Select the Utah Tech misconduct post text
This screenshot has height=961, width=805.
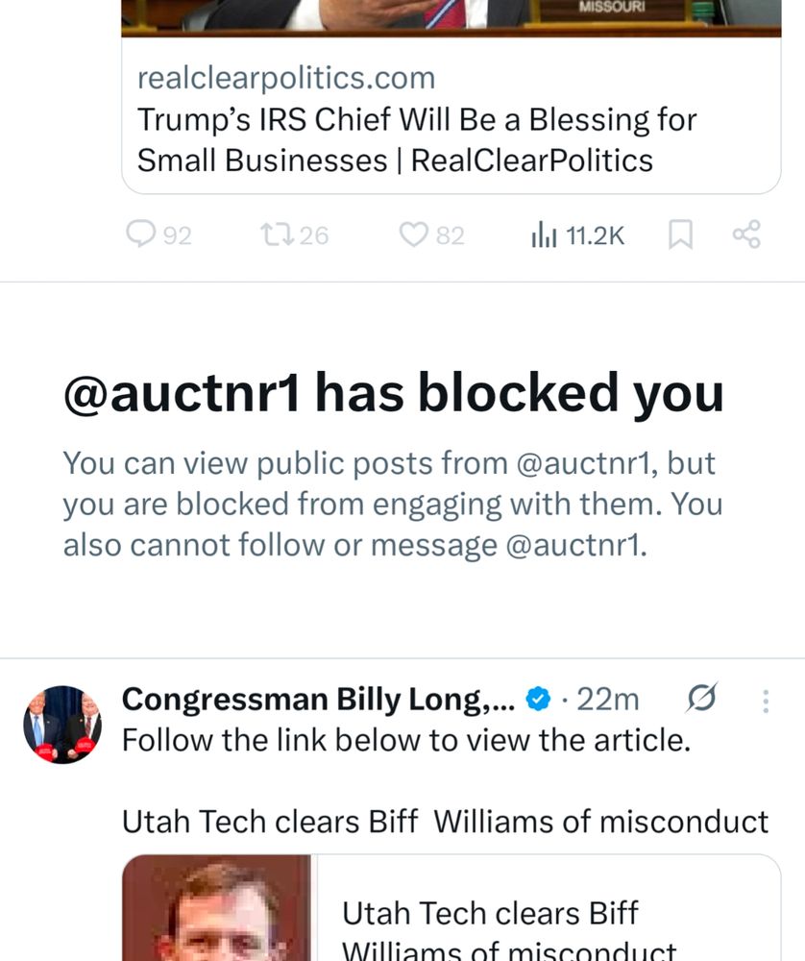click(x=445, y=822)
